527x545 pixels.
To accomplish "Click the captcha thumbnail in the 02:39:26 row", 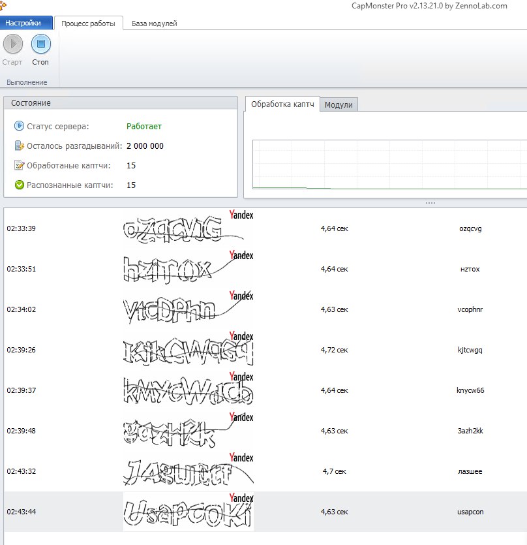I will [x=188, y=350].
